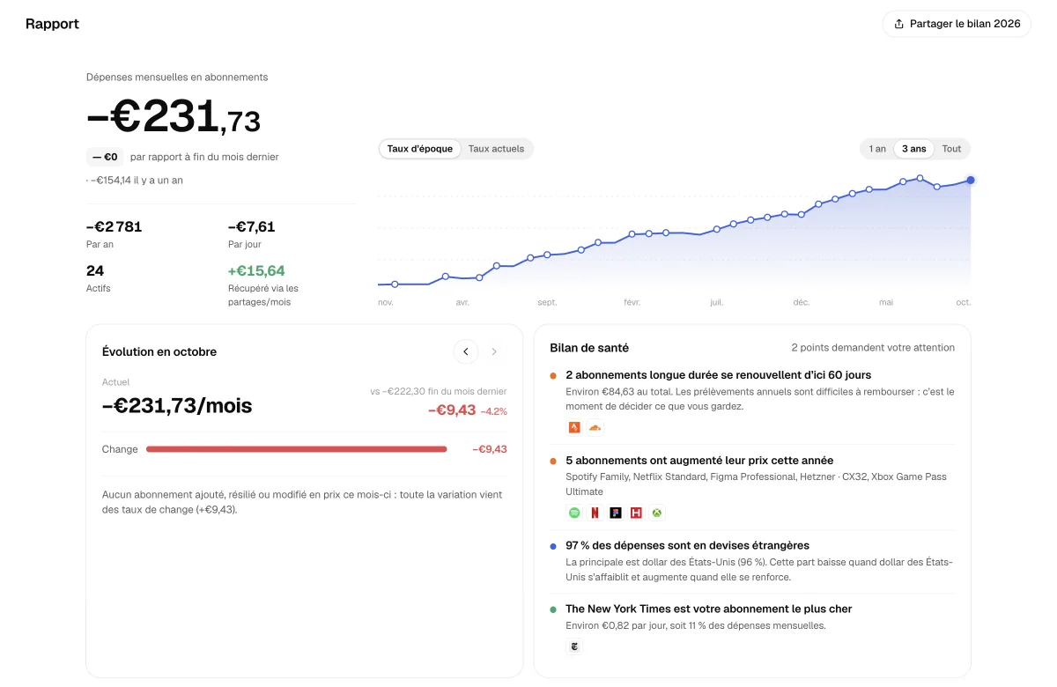
Task: Go to the next month with the right chevron
Action: 494,351
